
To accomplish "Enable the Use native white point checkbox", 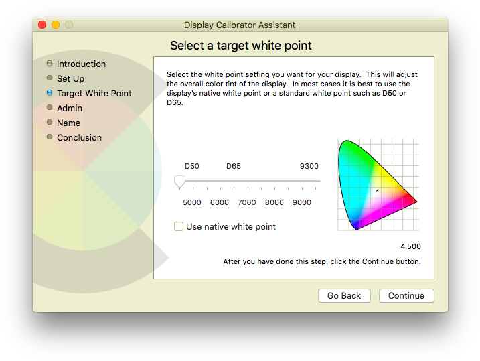I will point(179,226).
